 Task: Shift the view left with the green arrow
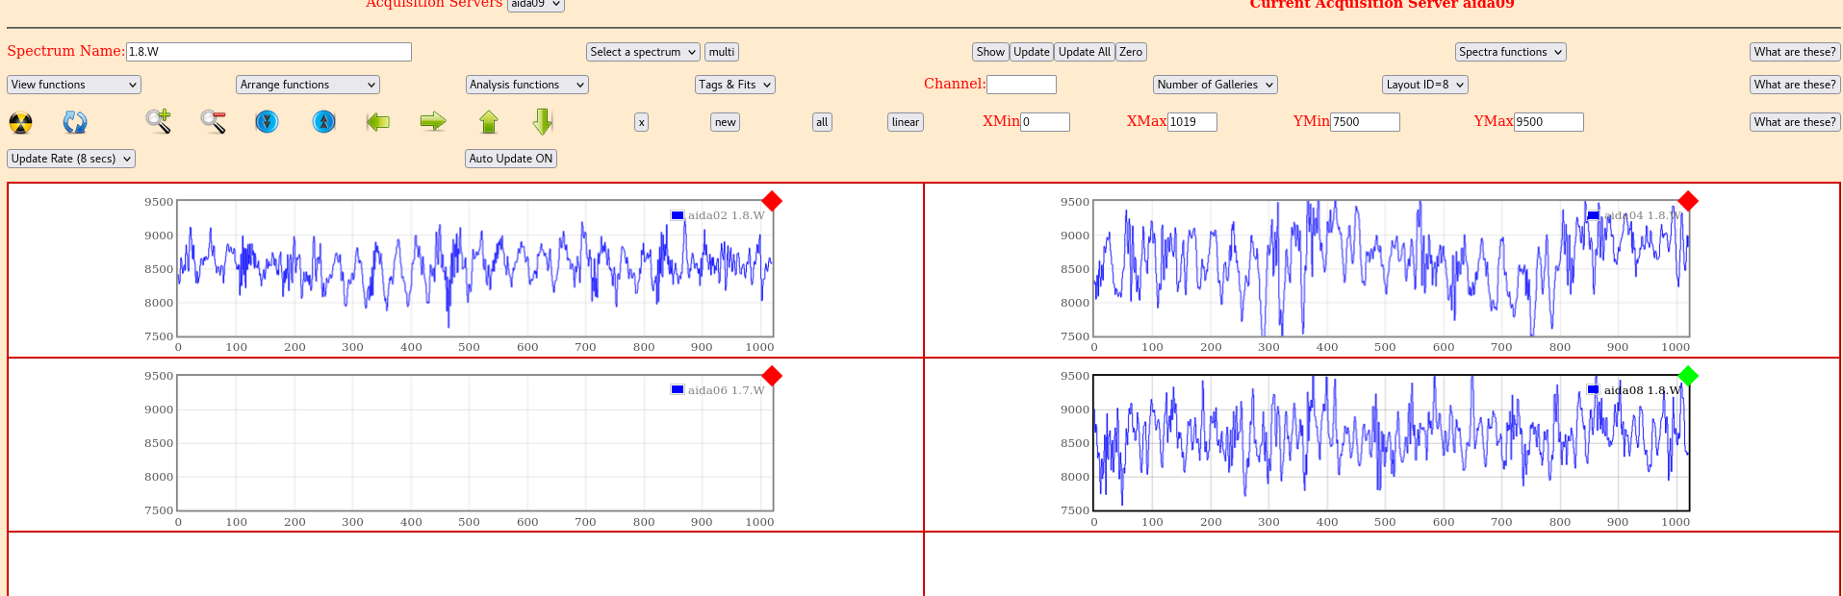378,122
